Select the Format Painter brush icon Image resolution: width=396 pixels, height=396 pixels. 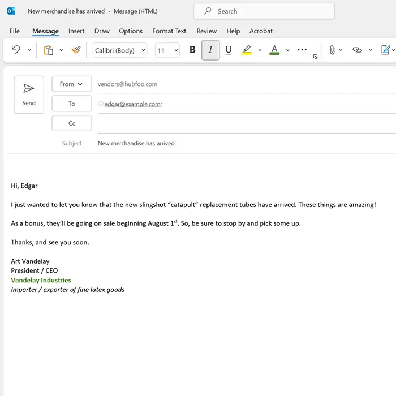tap(76, 50)
